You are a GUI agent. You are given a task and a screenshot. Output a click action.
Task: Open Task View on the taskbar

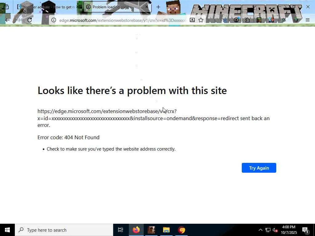(x=121, y=230)
